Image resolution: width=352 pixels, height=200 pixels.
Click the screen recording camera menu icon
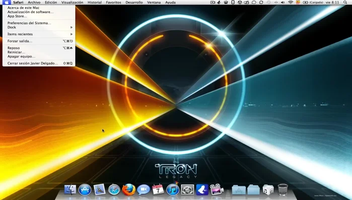(x=213, y=3)
